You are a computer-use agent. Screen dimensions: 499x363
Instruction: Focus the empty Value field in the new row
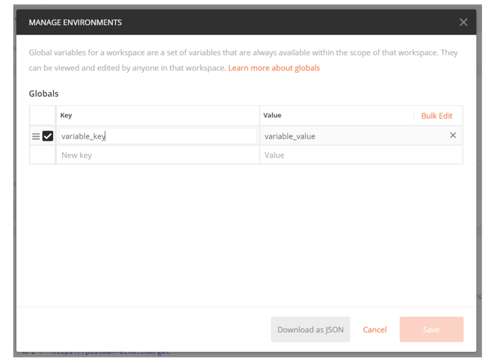point(361,155)
